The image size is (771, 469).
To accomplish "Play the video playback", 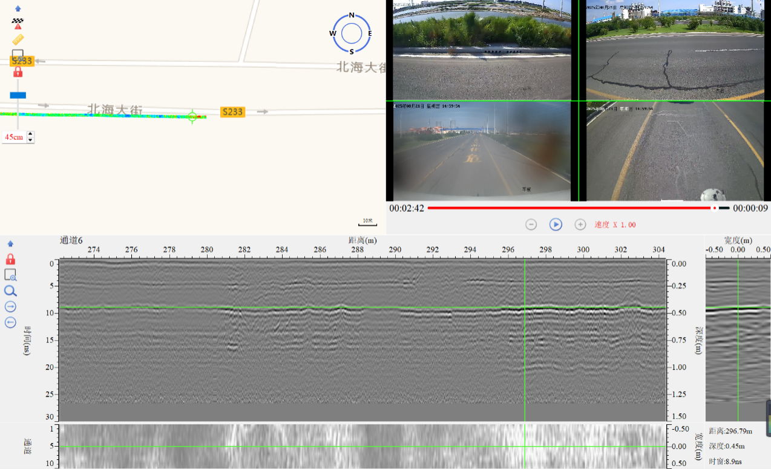I will point(556,225).
